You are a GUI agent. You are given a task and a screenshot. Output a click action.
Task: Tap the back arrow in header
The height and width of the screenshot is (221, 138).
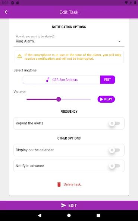tap(6, 12)
